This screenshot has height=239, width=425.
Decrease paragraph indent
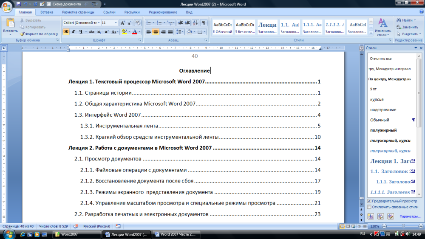(x=180, y=23)
